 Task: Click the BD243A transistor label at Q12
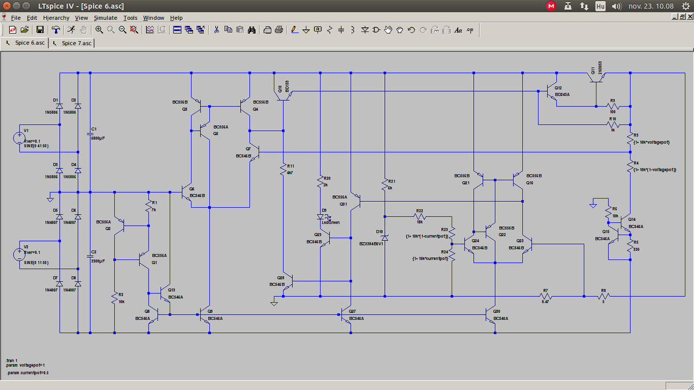click(562, 94)
